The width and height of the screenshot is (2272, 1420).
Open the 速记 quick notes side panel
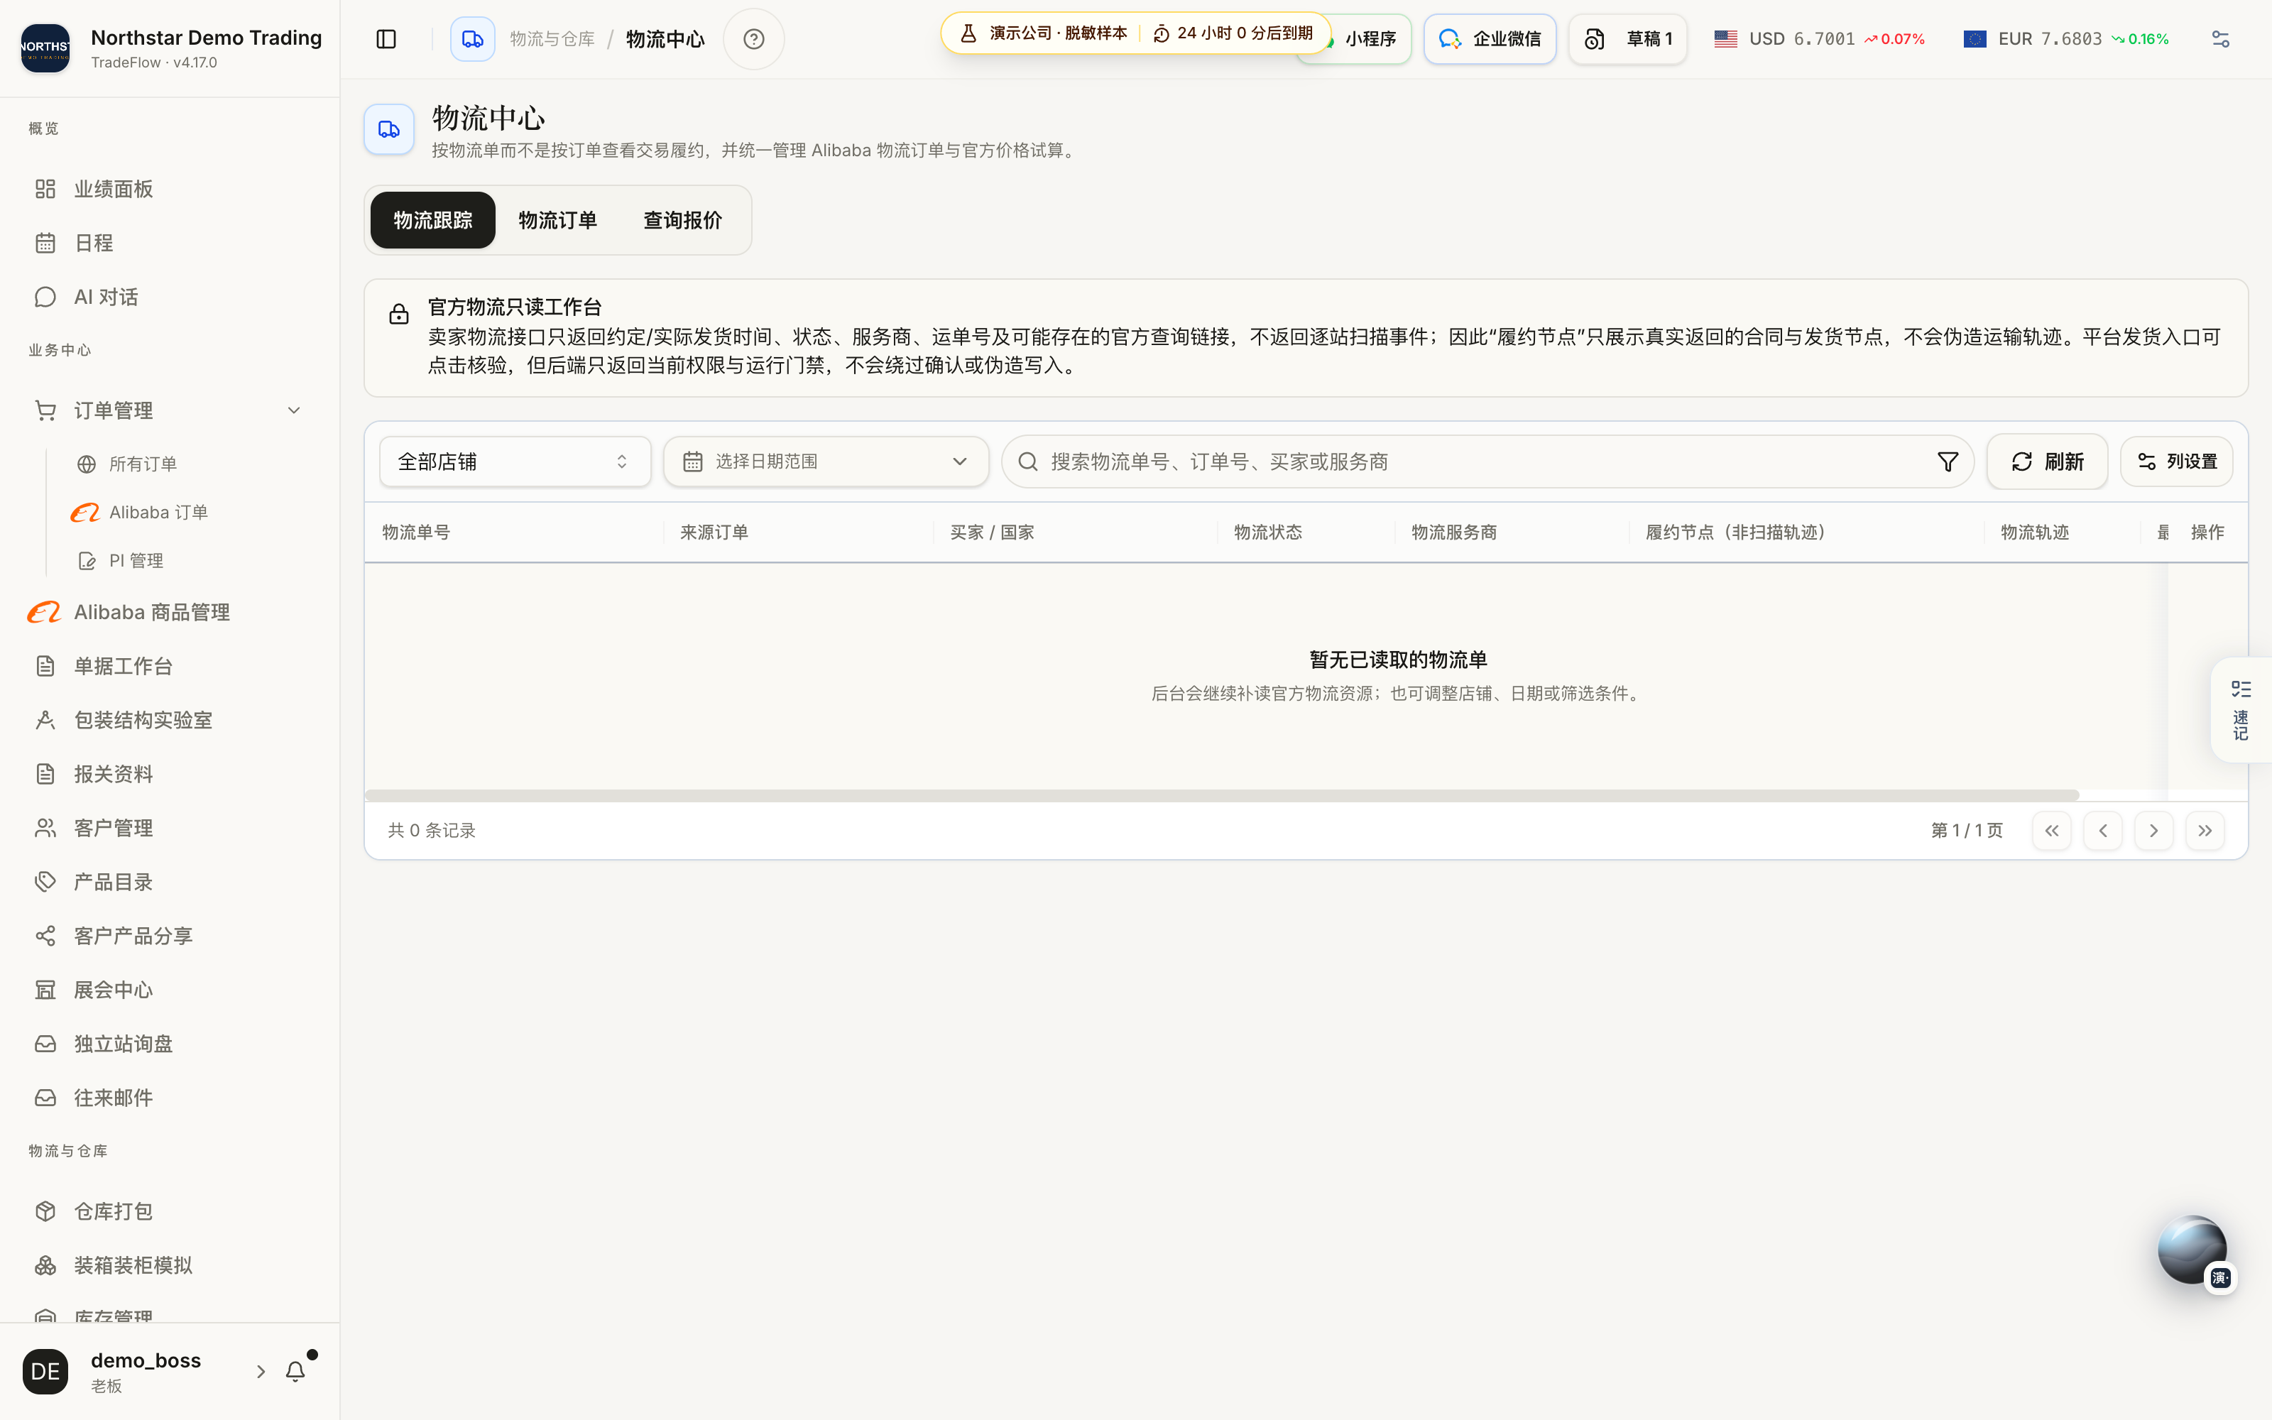[x=2241, y=710]
